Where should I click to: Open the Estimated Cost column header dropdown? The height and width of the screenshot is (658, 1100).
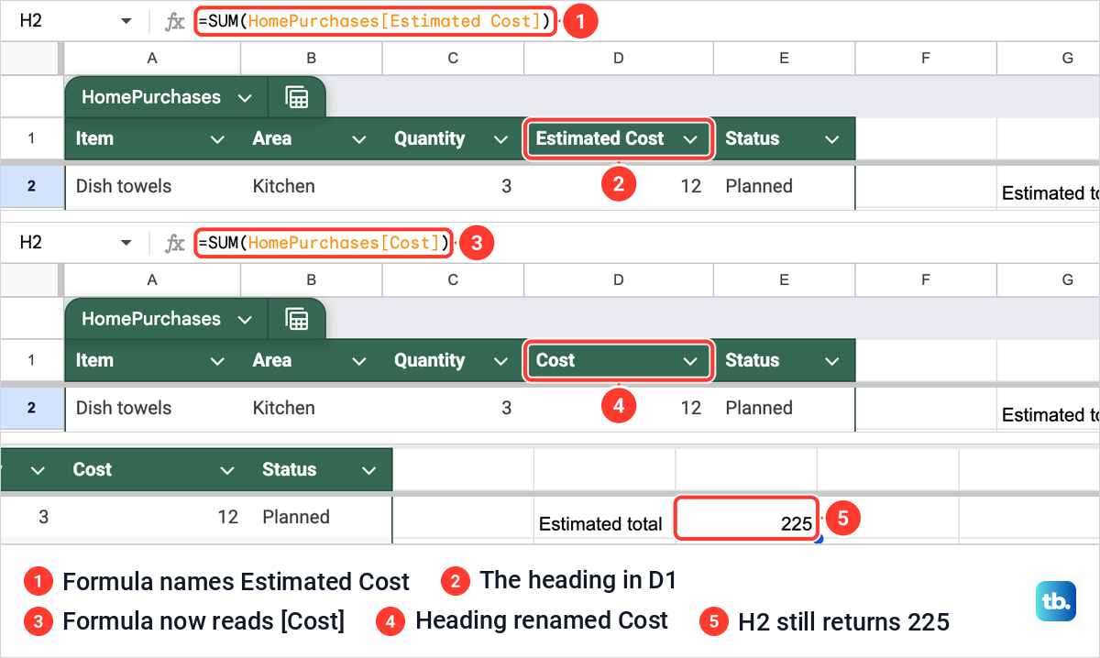(690, 139)
